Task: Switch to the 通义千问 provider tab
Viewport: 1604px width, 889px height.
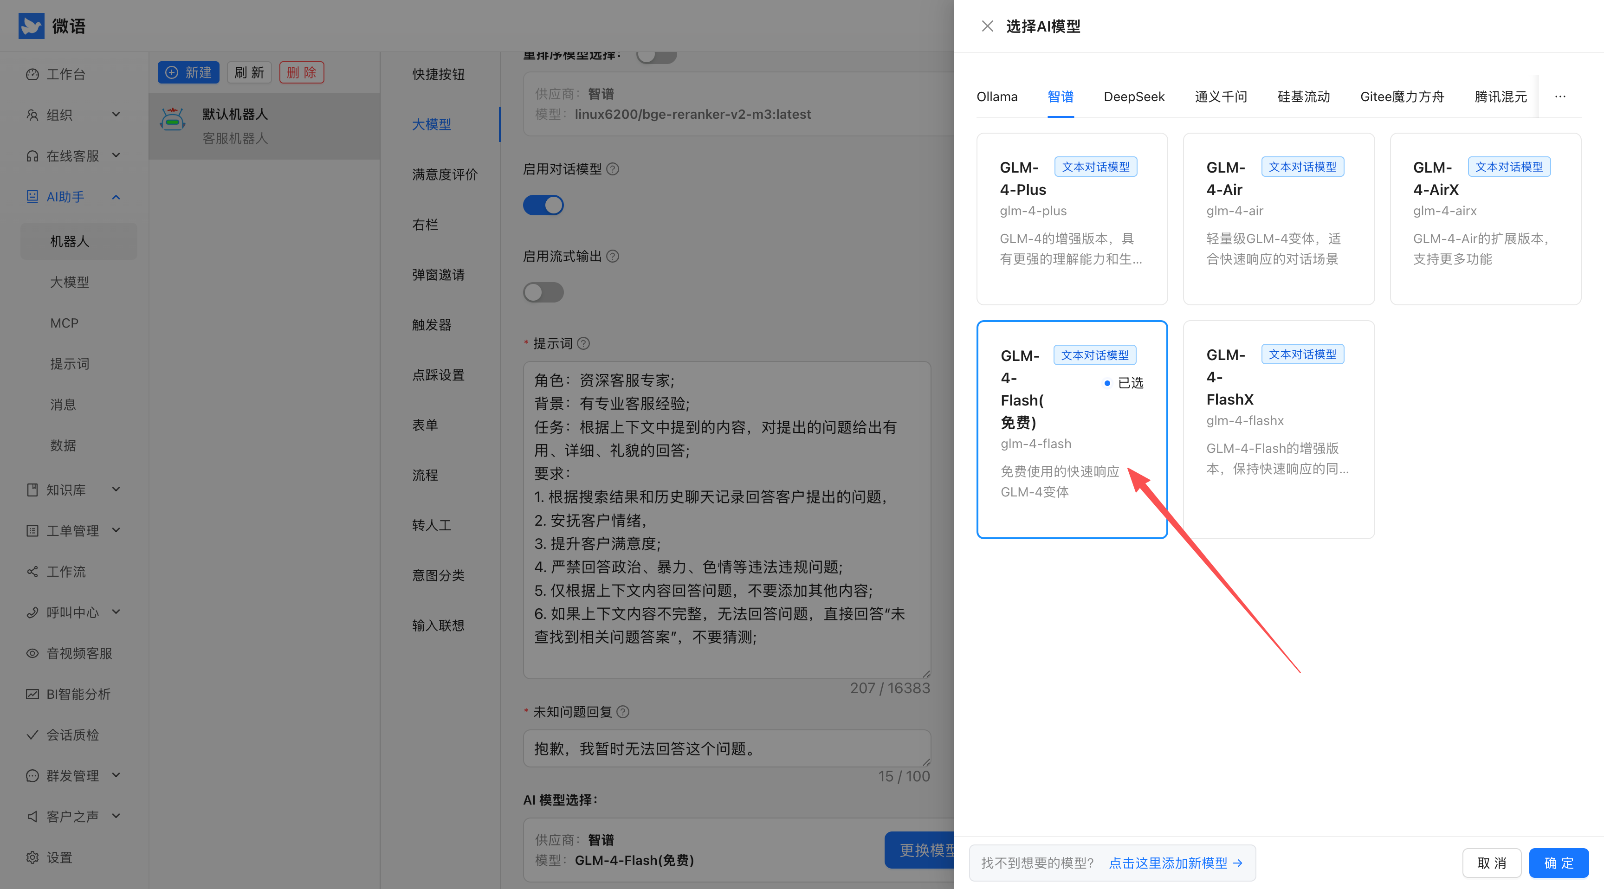Action: (1221, 97)
